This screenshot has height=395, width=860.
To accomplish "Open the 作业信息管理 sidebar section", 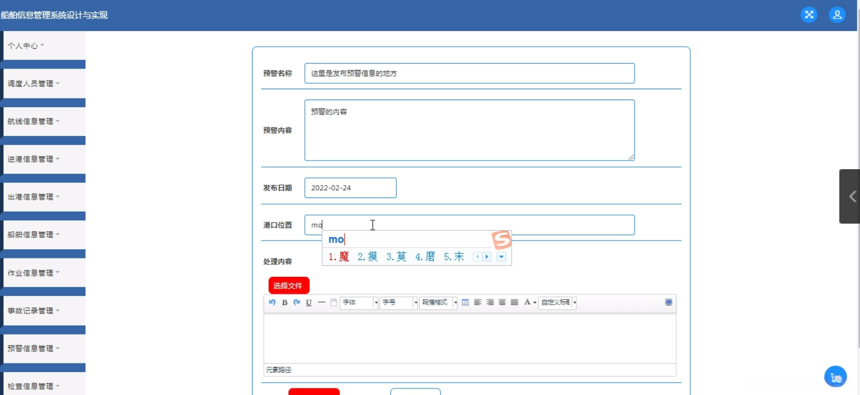I will pyautogui.click(x=45, y=273).
